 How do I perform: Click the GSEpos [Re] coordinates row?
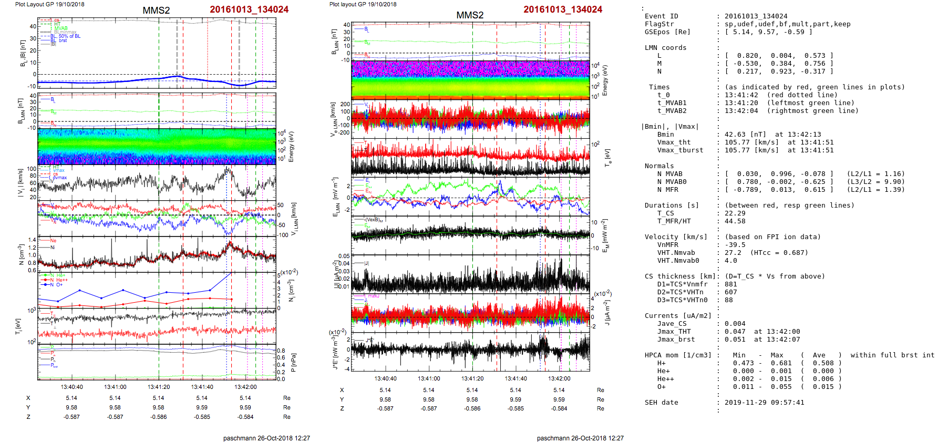coord(768,32)
